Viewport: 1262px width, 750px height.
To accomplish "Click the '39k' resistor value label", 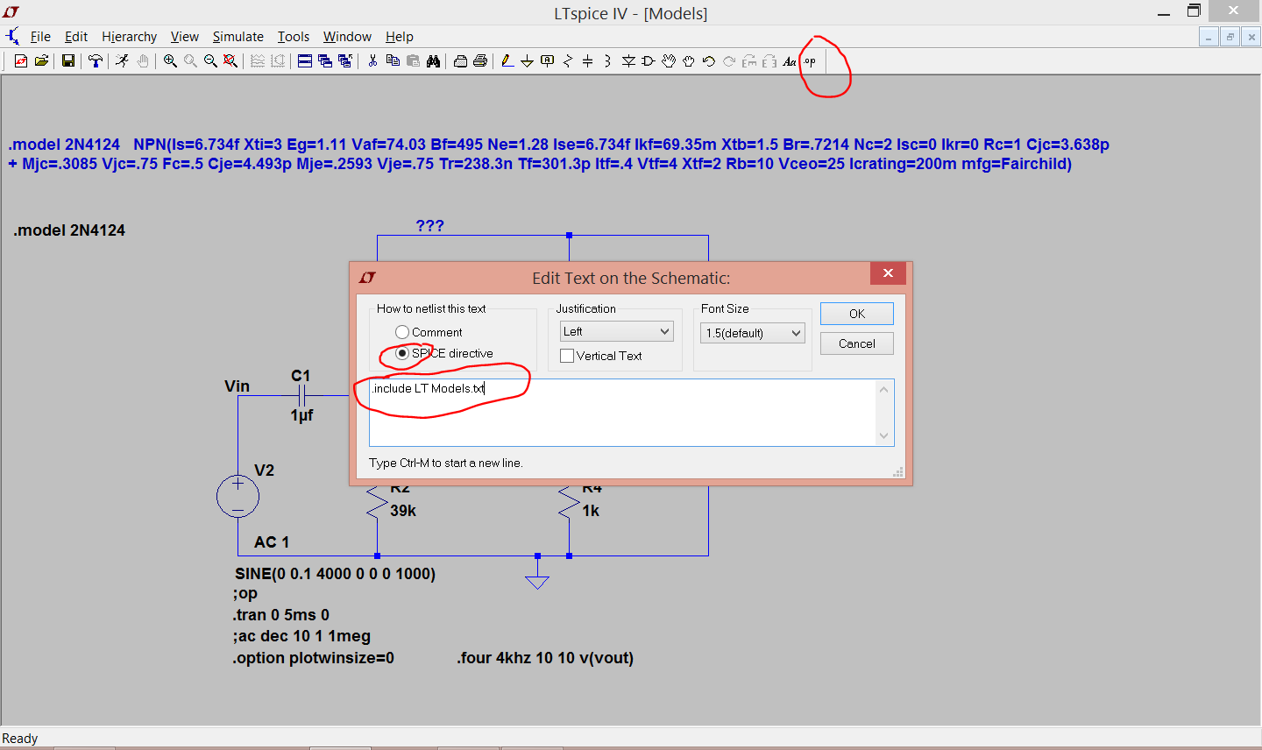I will (x=403, y=511).
